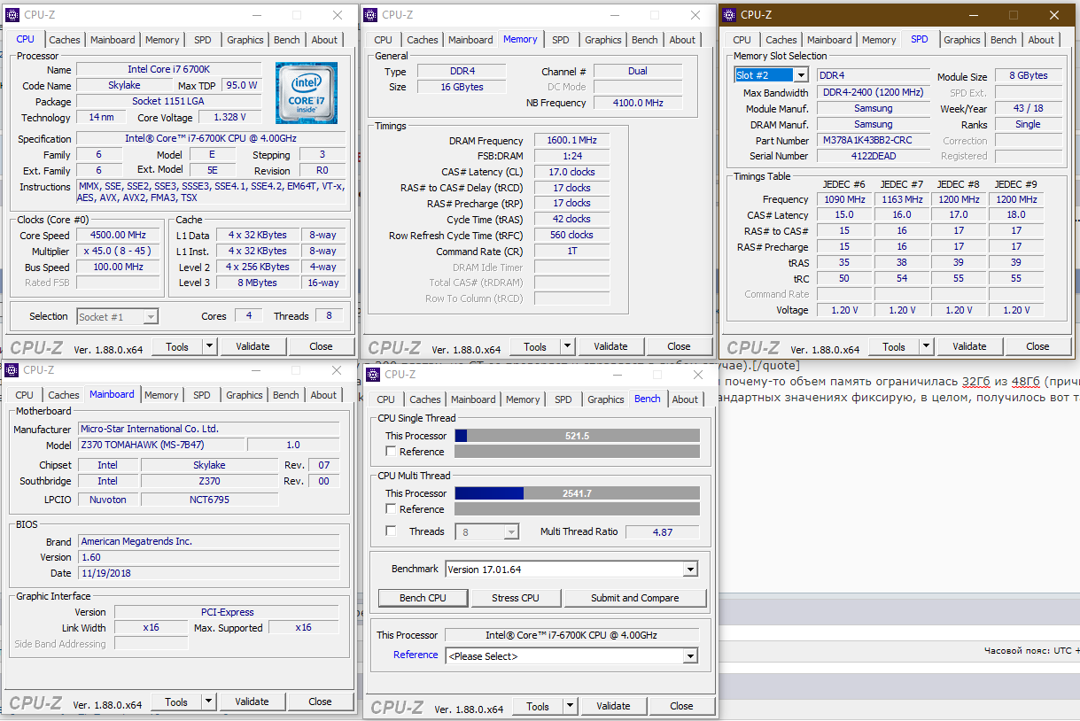
Task: Click Submit and Compare button
Action: click(x=635, y=598)
